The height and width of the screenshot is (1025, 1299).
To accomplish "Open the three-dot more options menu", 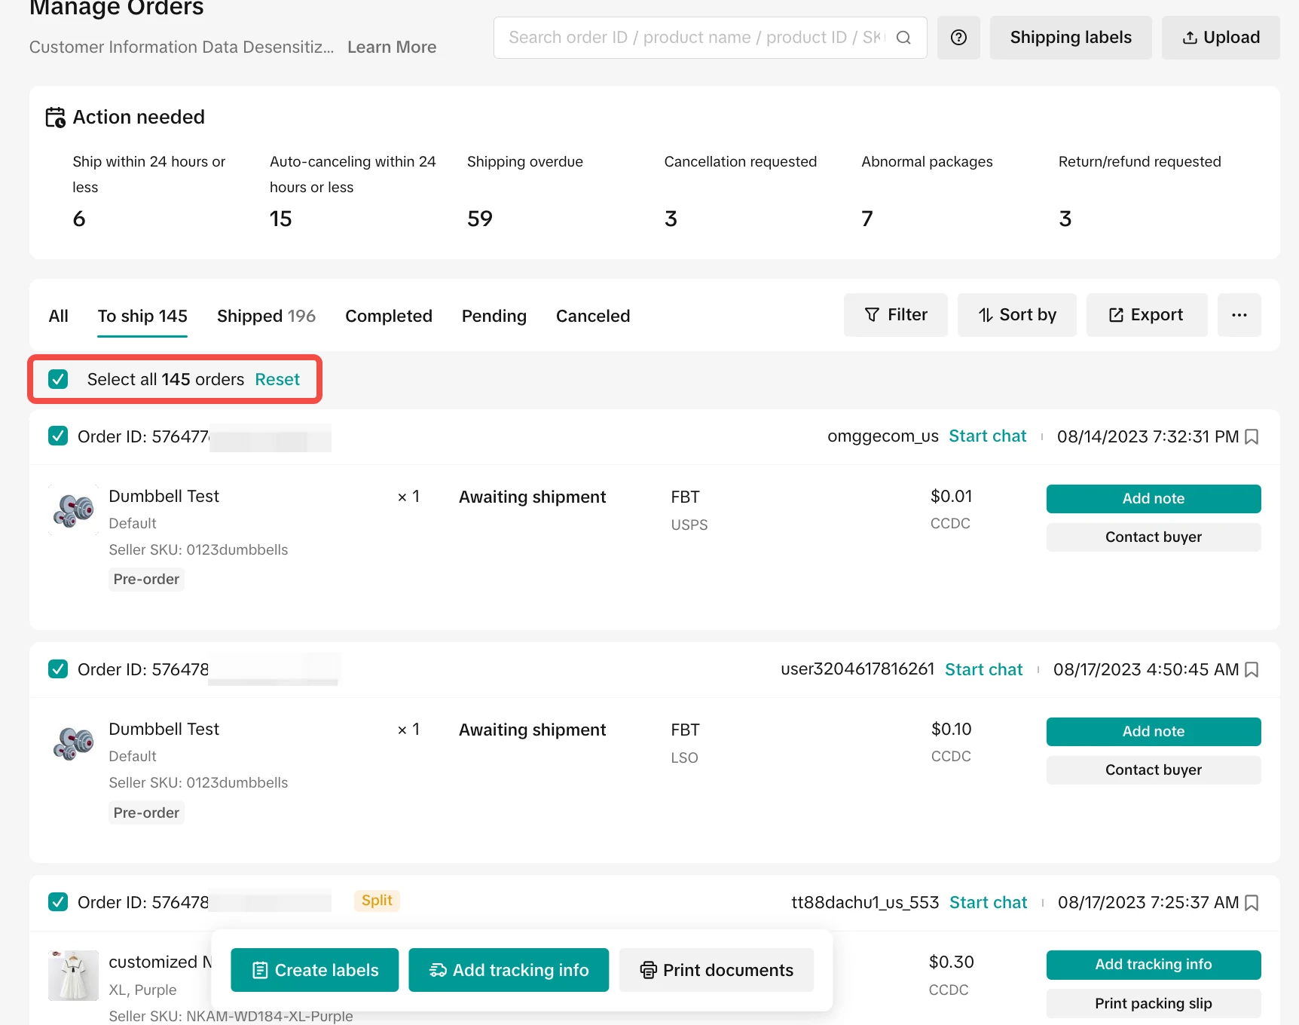I will coord(1239,315).
